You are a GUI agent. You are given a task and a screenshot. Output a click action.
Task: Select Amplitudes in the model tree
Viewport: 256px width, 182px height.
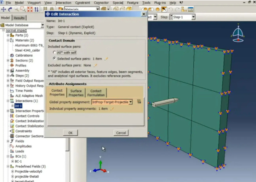tap(23, 146)
